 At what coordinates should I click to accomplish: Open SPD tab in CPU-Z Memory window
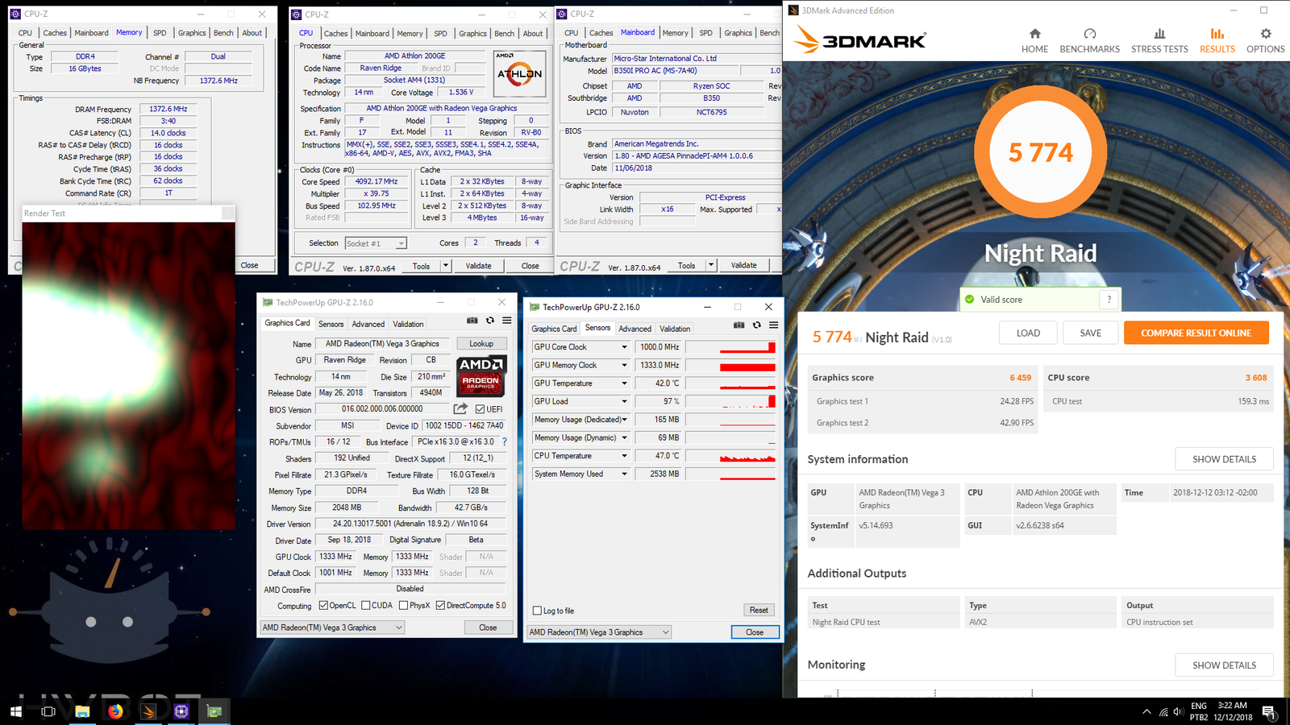pos(160,33)
